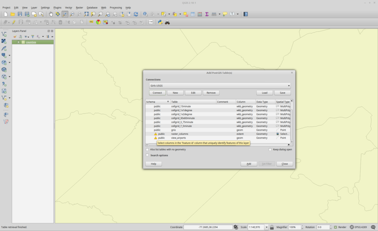Open a saved project with folder icon
Image resolution: width=378 pixels, height=231 pixels.
(x=12, y=14)
